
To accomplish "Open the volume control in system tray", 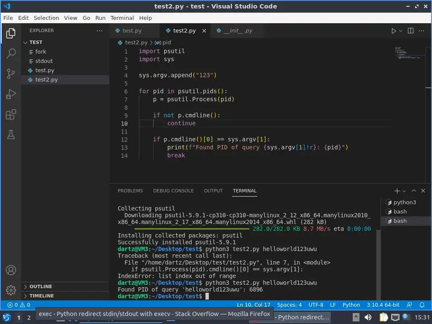I will [368, 317].
